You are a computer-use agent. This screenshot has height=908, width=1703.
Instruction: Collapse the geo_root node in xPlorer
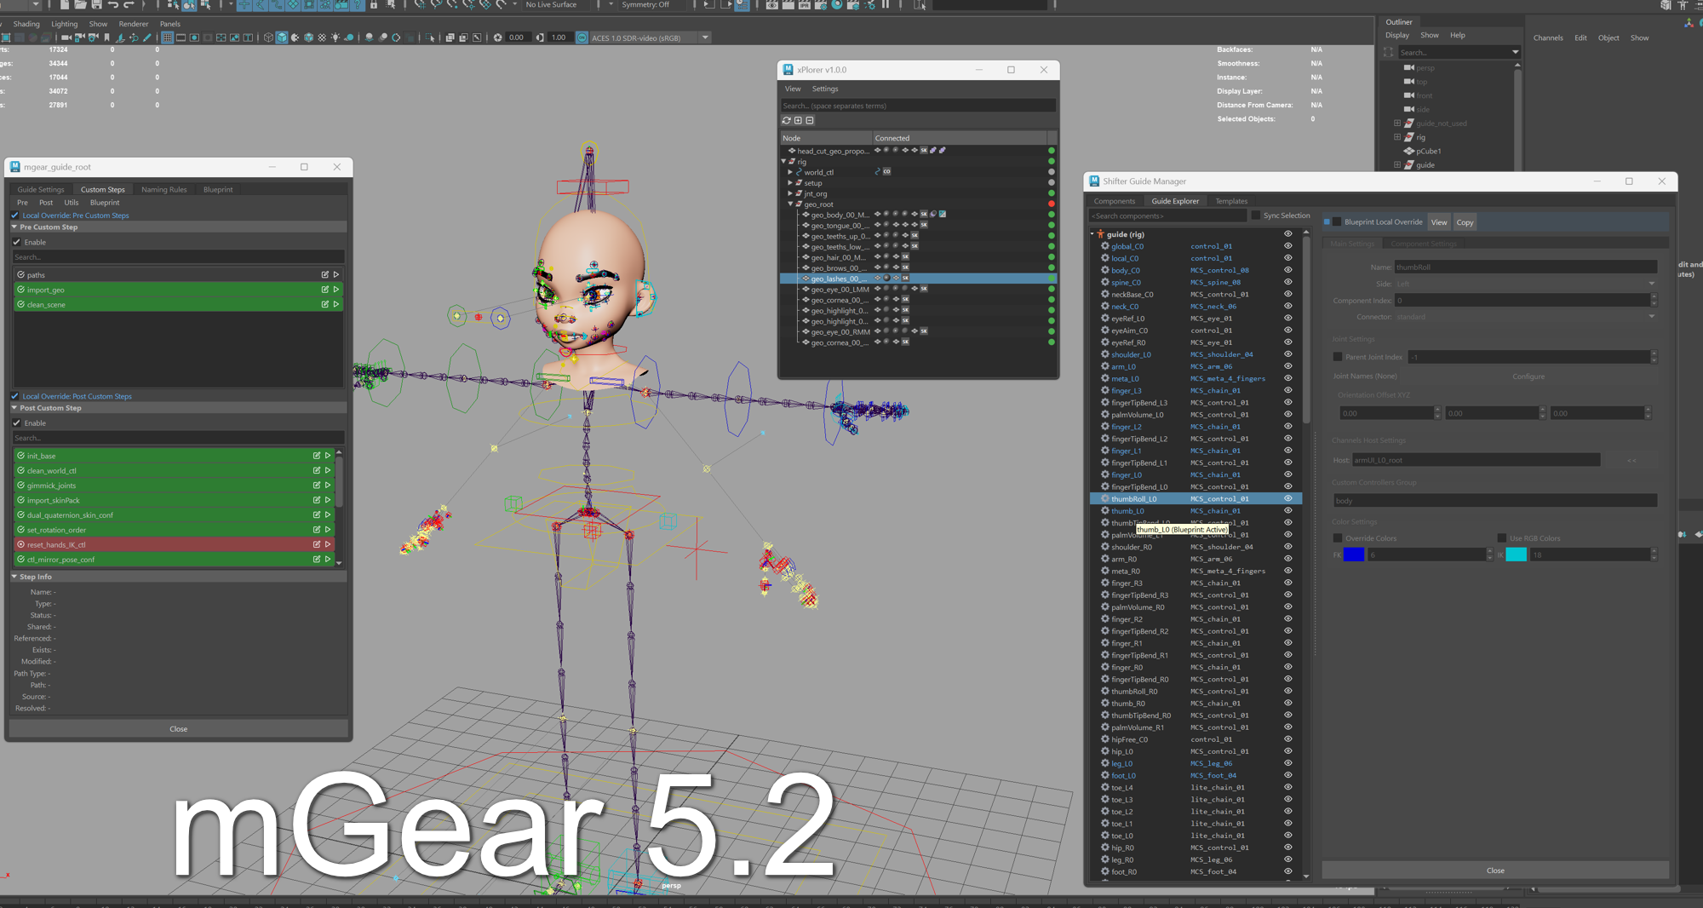[790, 204]
